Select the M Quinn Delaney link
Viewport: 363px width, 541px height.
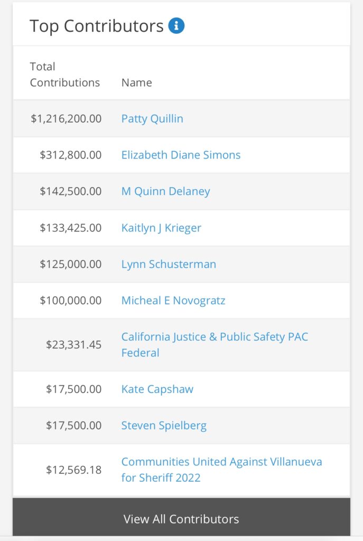coord(165,191)
